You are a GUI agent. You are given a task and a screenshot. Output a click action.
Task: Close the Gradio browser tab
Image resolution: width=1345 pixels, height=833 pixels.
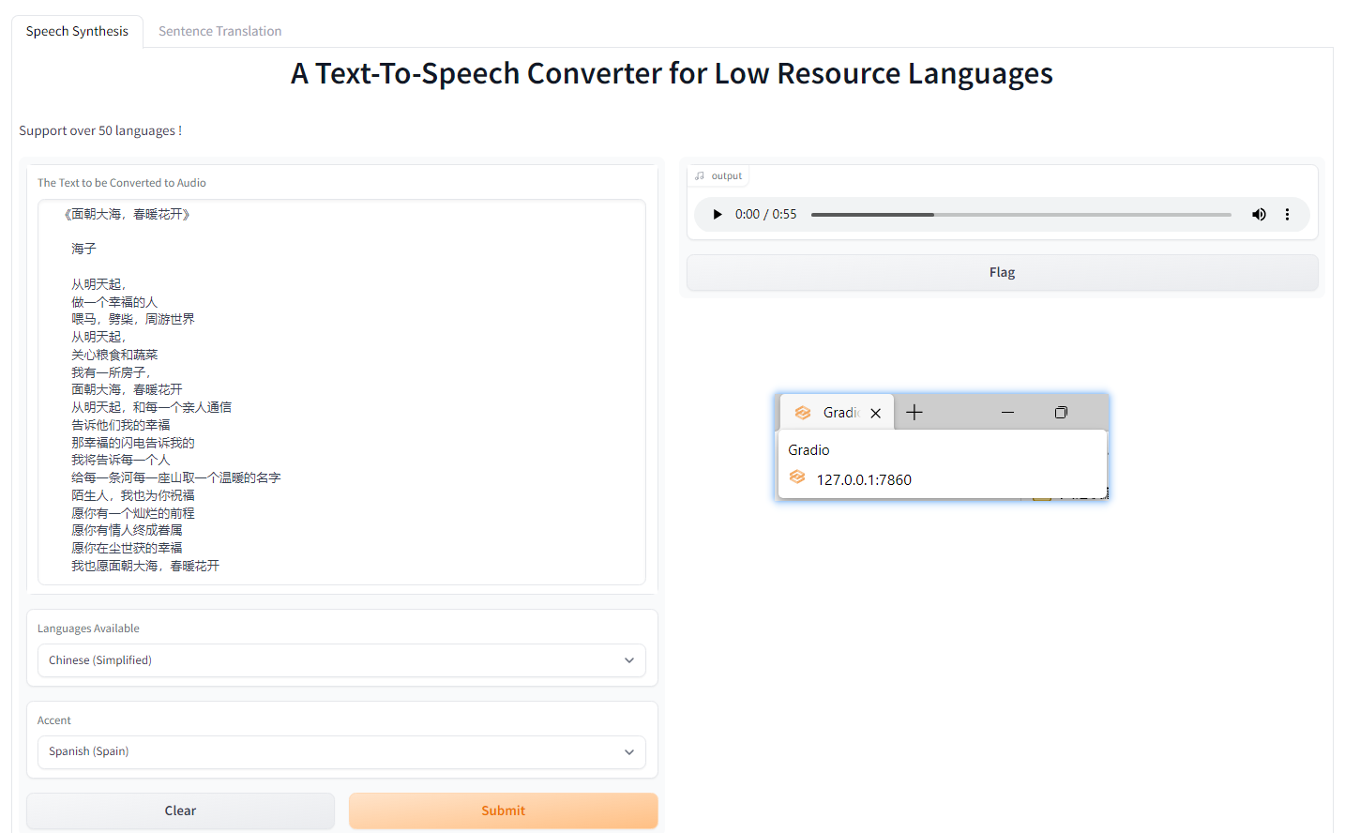(875, 413)
